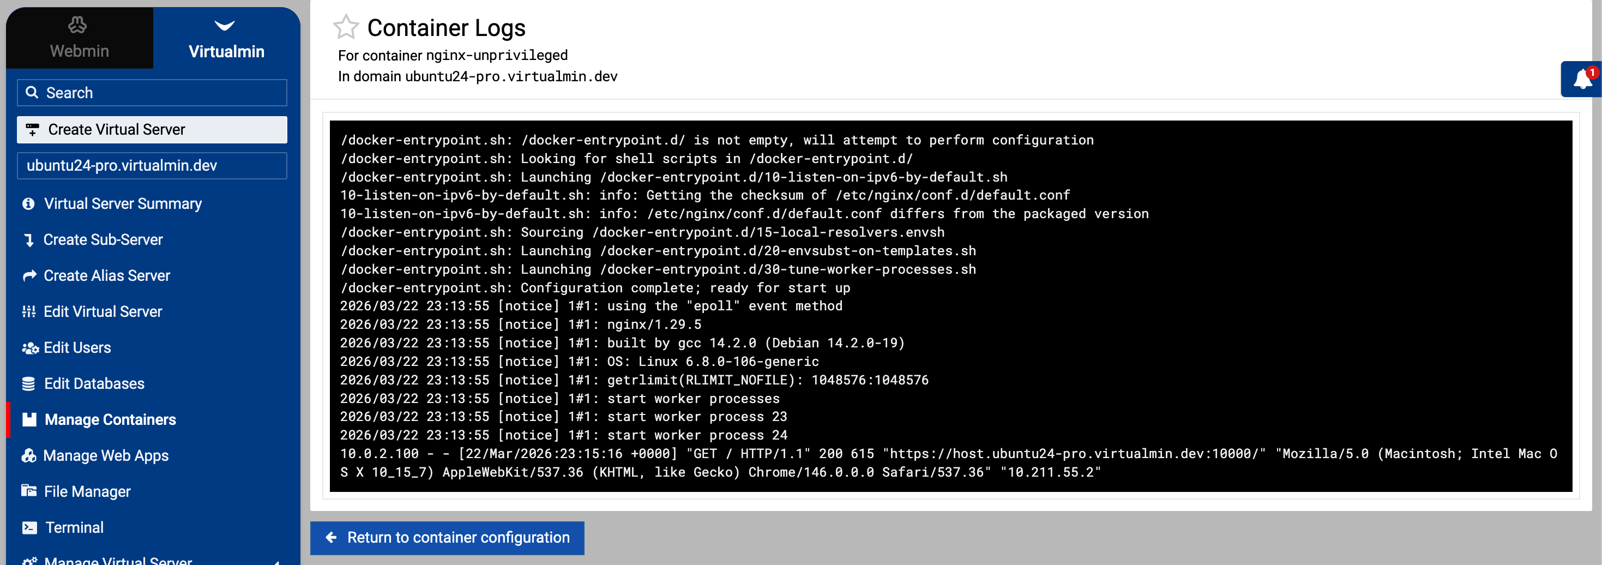1602x565 pixels.
Task: Open Create Sub-Server menu item
Action: click(x=103, y=240)
